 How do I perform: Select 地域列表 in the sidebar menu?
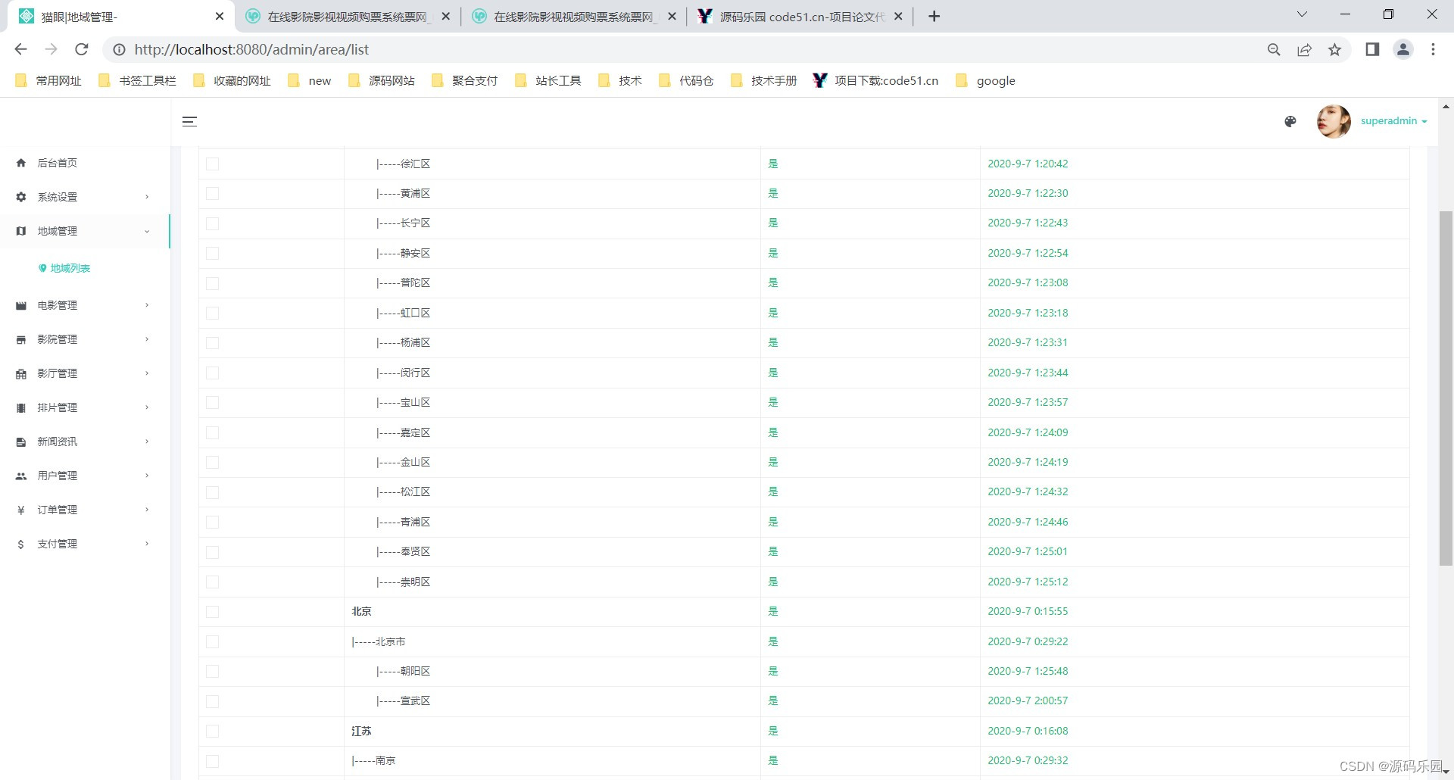pyautogui.click(x=69, y=267)
